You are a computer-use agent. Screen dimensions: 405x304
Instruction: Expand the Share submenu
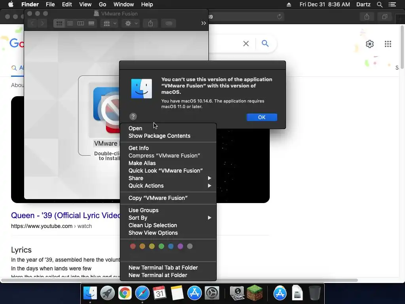[x=168, y=178]
